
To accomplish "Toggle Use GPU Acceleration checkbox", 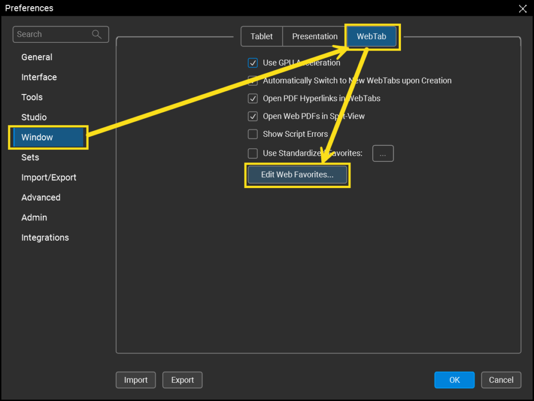I will 253,63.
